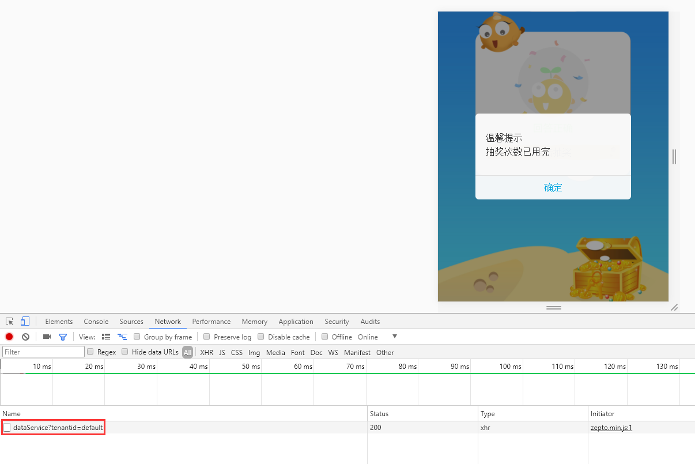Image resolution: width=695 pixels, height=464 pixels.
Task: Toggle the device toolbar icon
Action: tap(25, 322)
